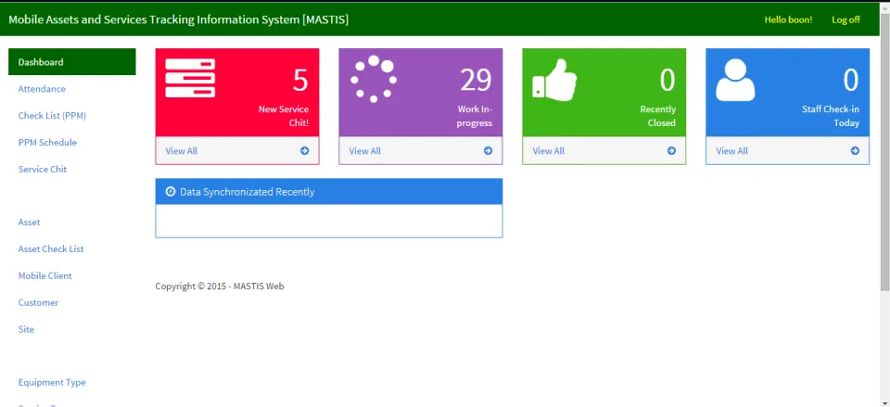
Task: Click the Log off link
Action: pyautogui.click(x=845, y=19)
